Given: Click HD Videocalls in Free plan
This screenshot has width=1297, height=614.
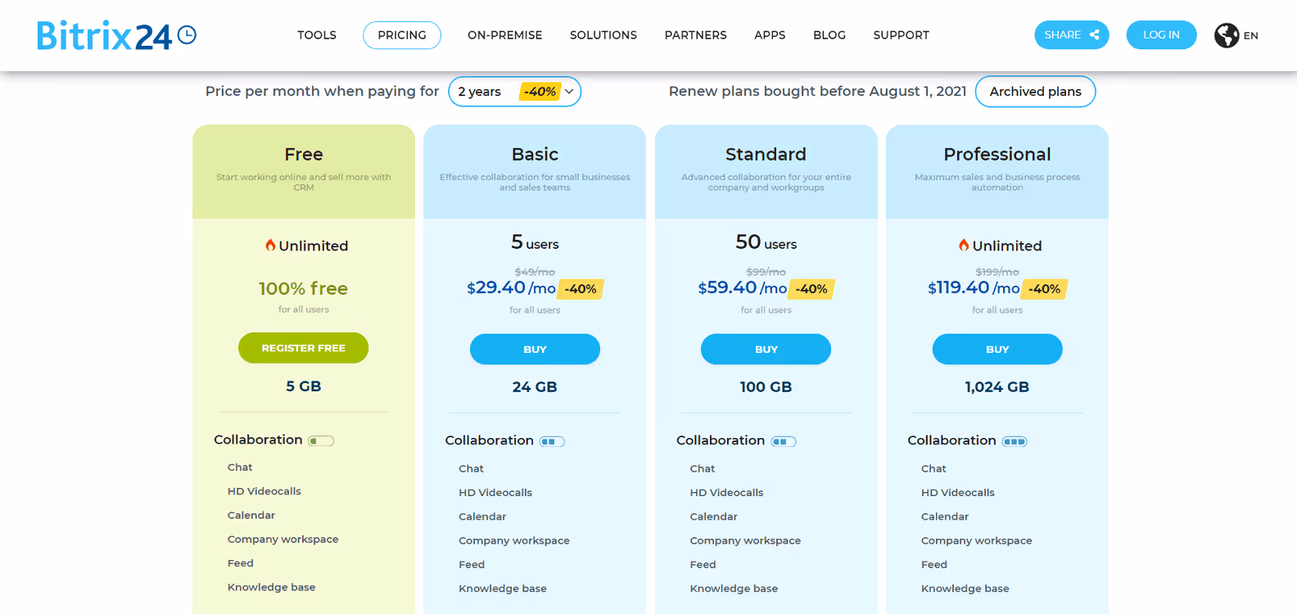Looking at the screenshot, I should tap(264, 491).
